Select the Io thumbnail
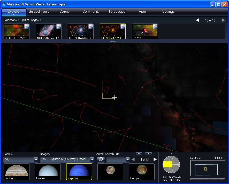This screenshot has width=229, height=184. pyautogui.click(x=110, y=172)
